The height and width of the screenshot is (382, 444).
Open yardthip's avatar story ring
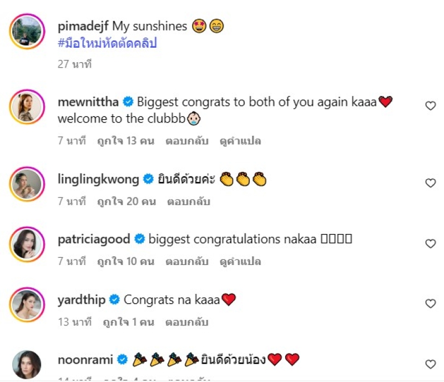pyautogui.click(x=27, y=304)
